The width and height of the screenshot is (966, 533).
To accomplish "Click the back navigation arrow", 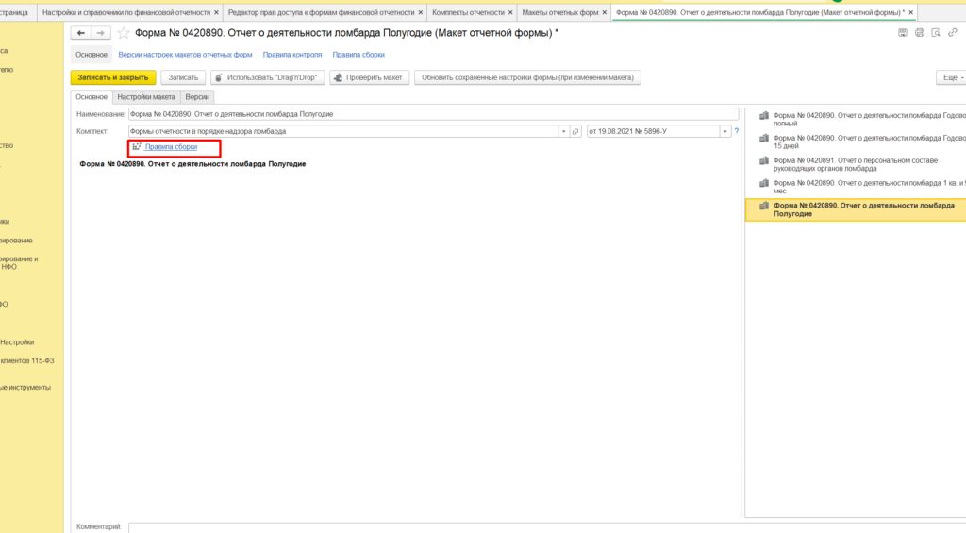I will (x=81, y=33).
